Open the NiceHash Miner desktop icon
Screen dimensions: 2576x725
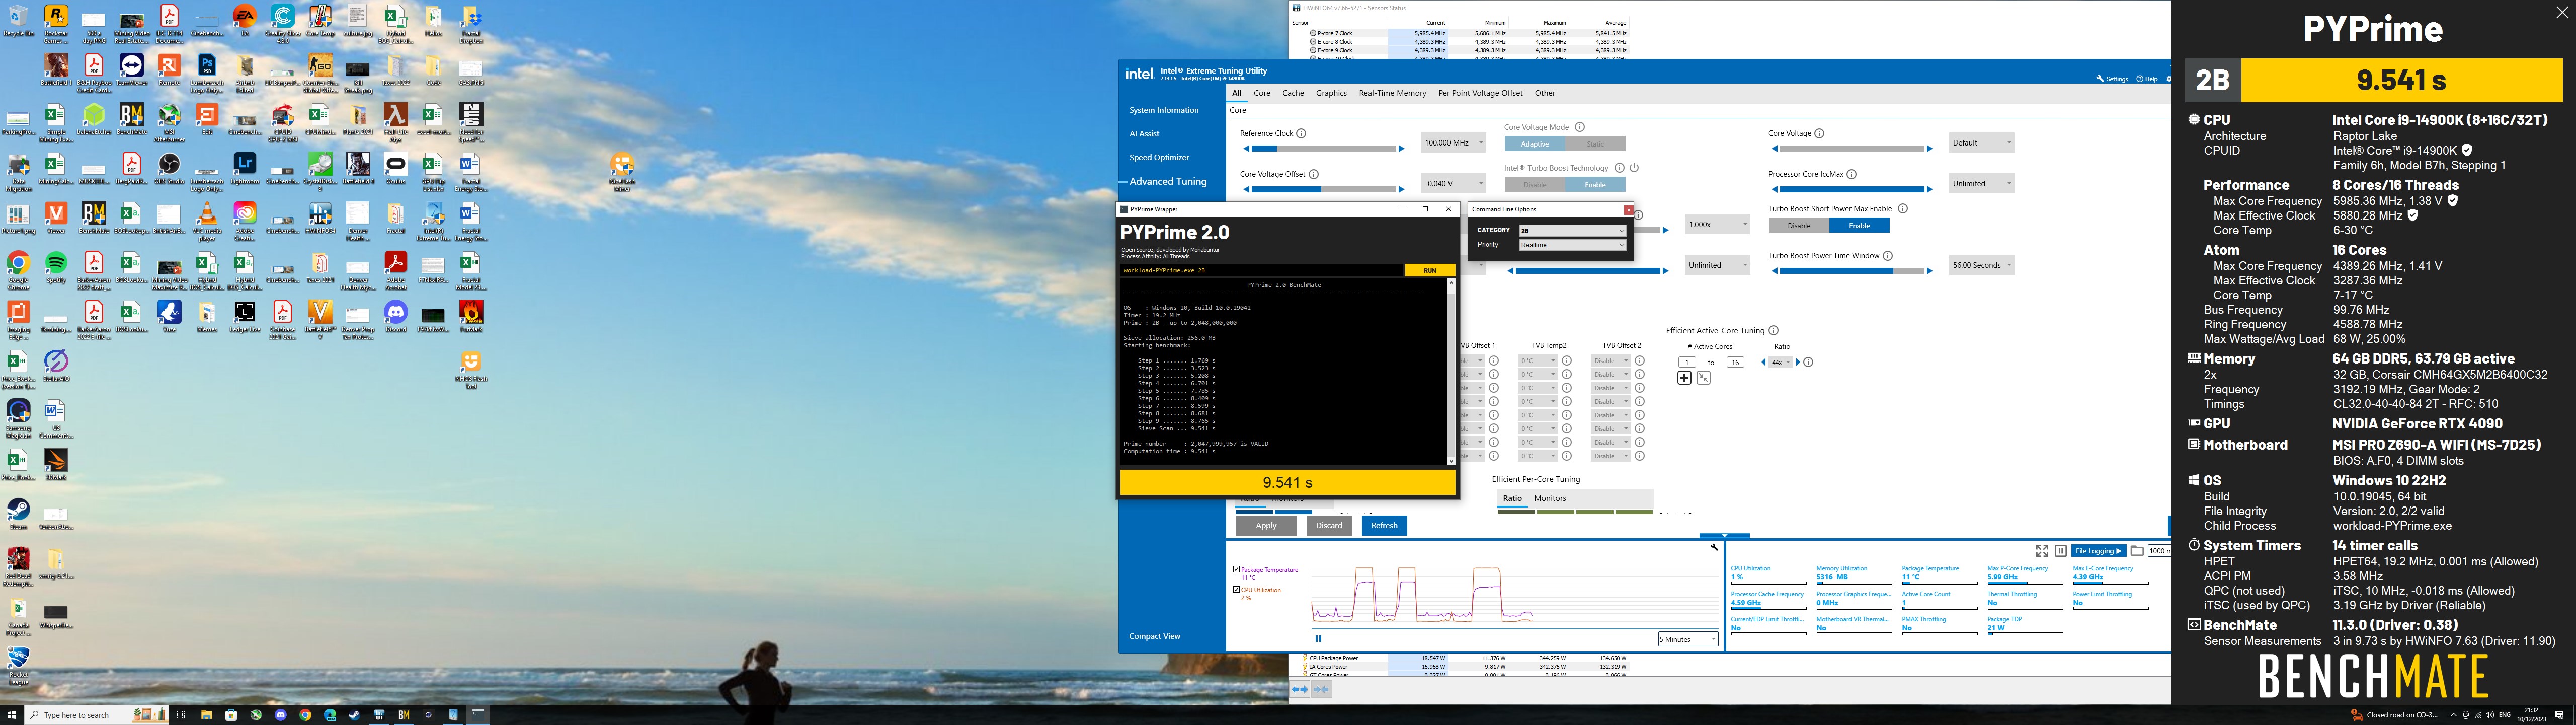(622, 171)
